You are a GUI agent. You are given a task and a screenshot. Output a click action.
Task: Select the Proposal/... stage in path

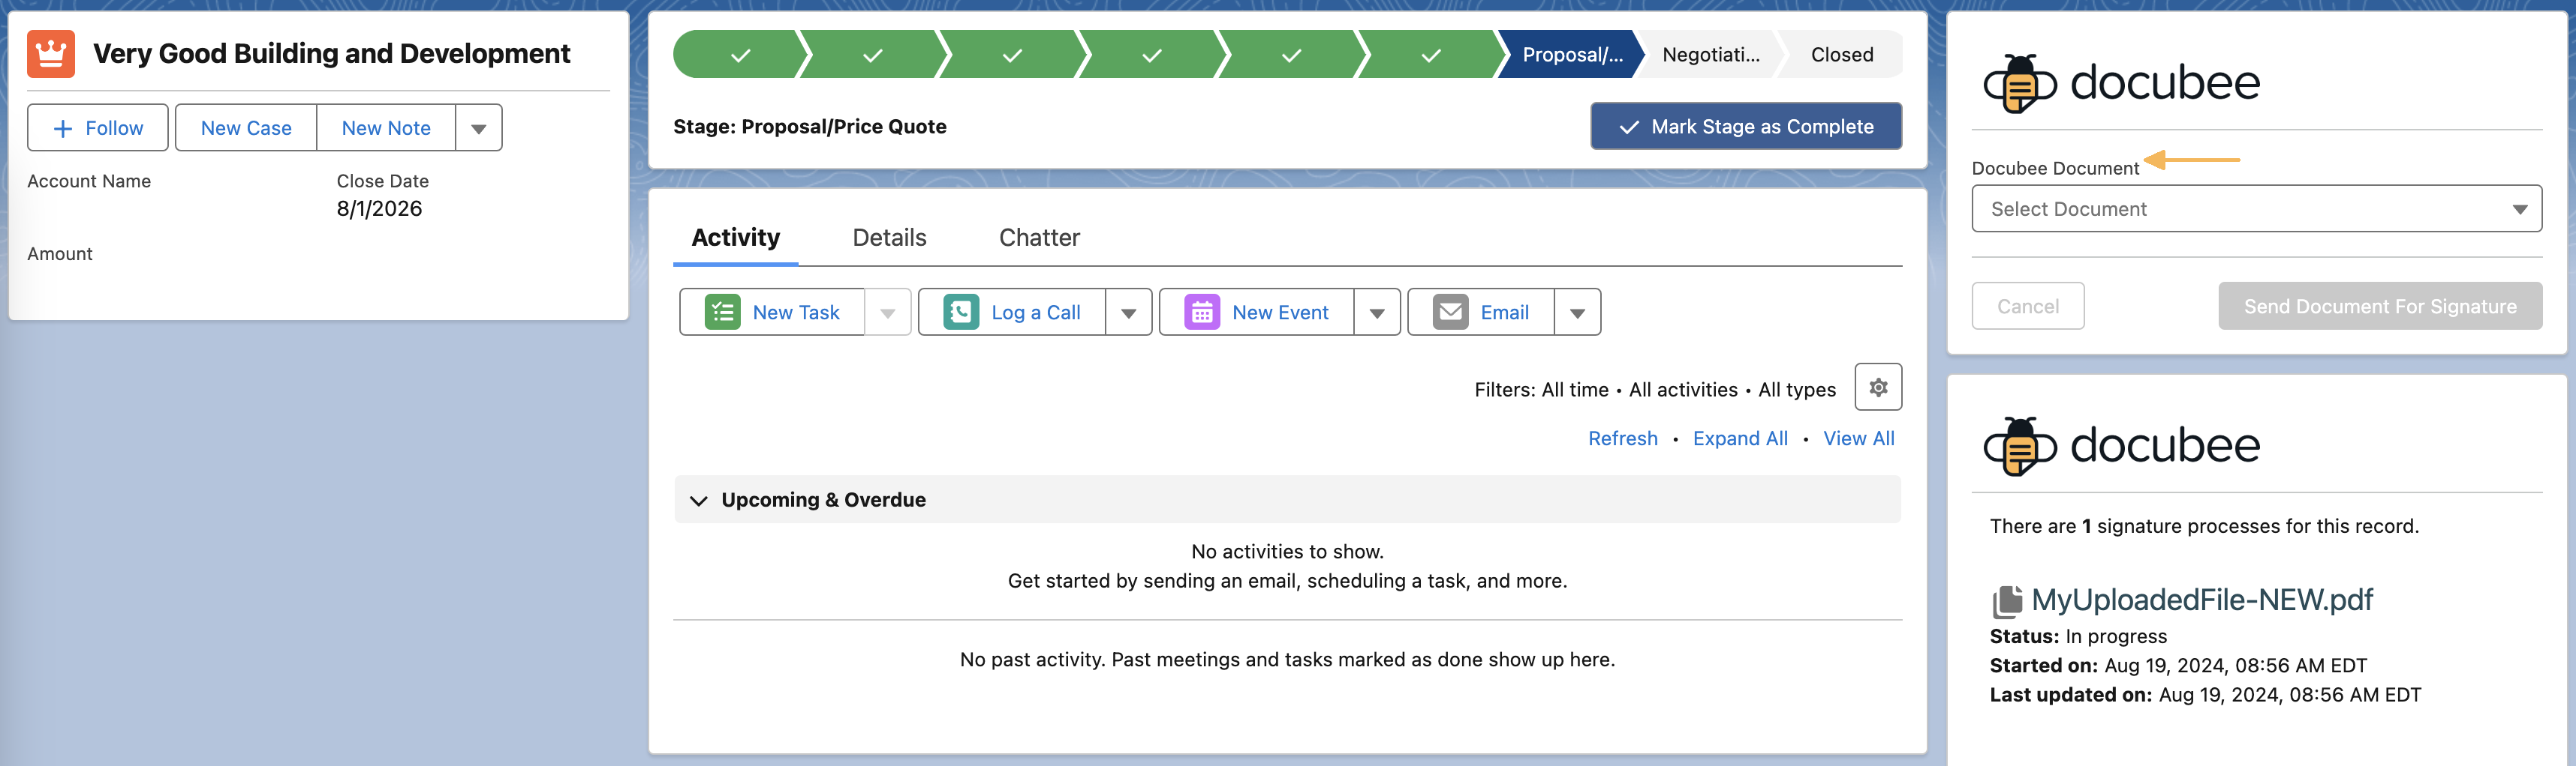1572,55
